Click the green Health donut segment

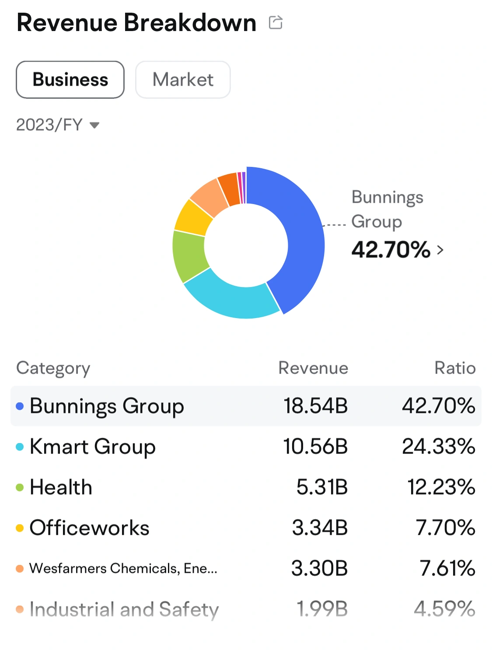[189, 256]
